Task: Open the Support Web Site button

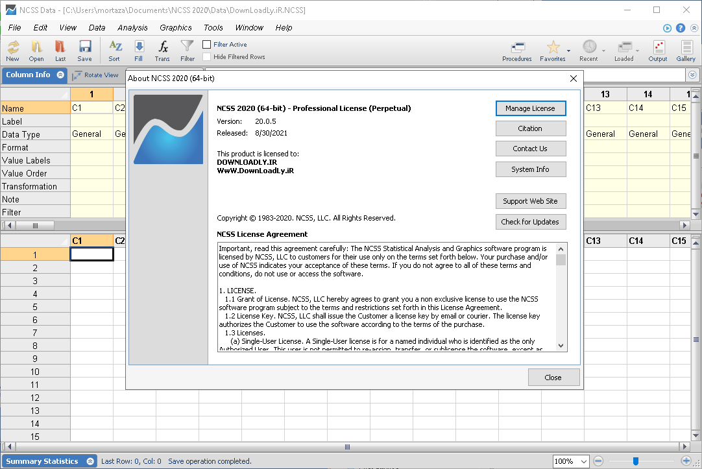Action: coord(531,201)
